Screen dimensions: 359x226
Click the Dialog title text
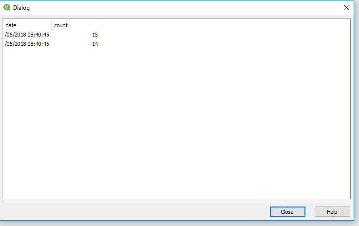click(21, 8)
